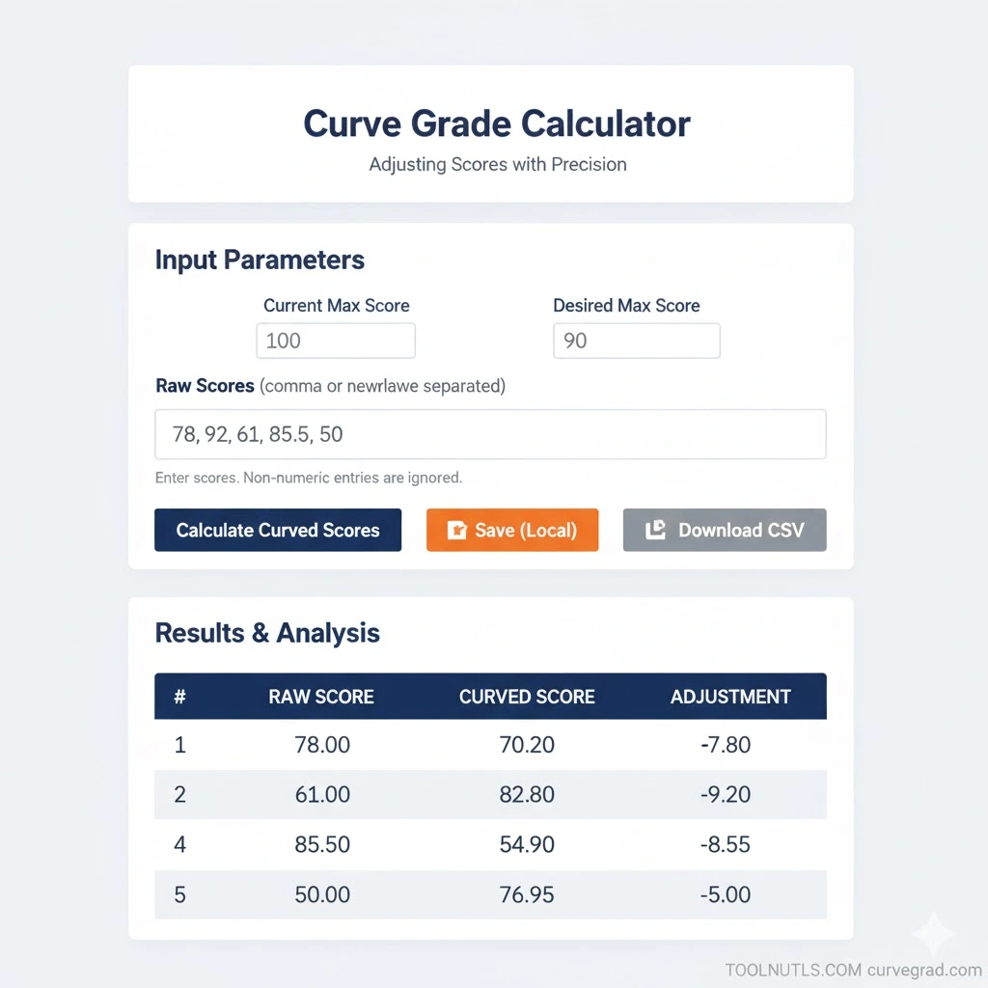Click the download icon beside Download CSV
The width and height of the screenshot is (988, 988).
click(655, 530)
